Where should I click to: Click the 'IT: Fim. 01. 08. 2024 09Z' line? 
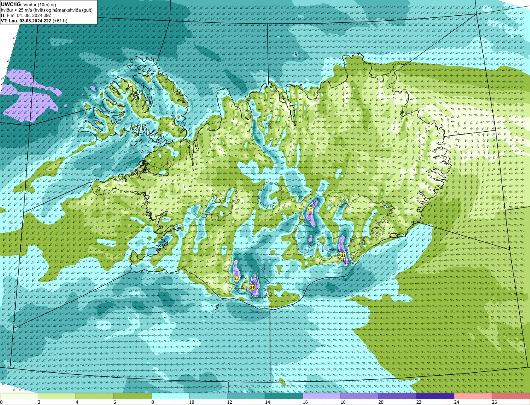tap(26, 15)
